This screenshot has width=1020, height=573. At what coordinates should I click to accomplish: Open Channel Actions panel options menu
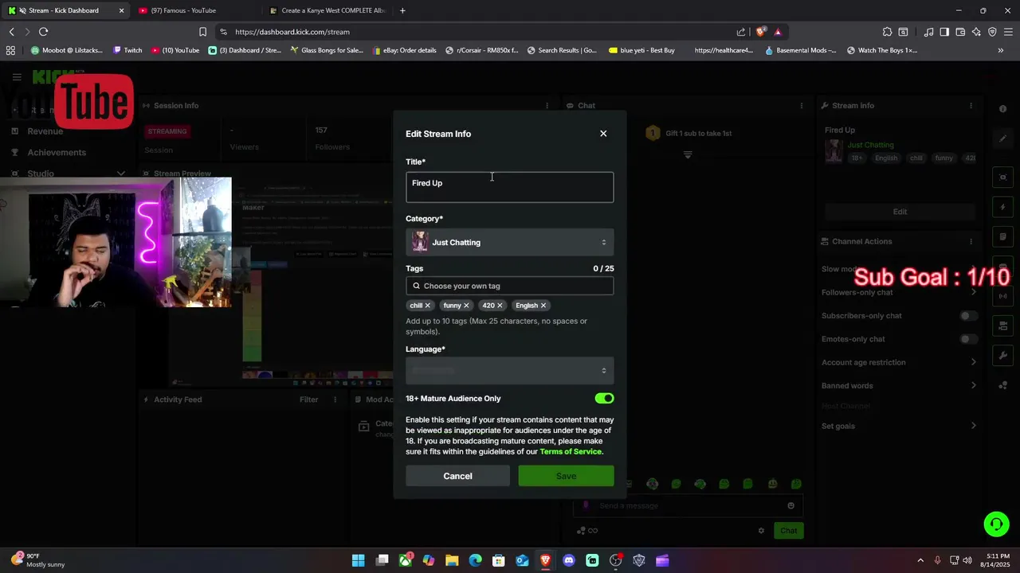971,241
